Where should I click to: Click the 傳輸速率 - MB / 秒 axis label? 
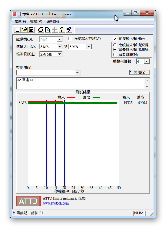coord(69,191)
